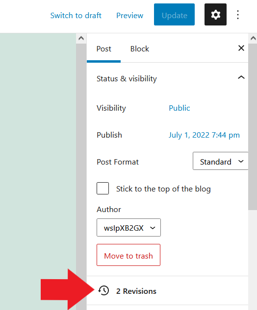The width and height of the screenshot is (257, 310).
Task: Click the editor scrollbar up arrow
Action: point(81,38)
